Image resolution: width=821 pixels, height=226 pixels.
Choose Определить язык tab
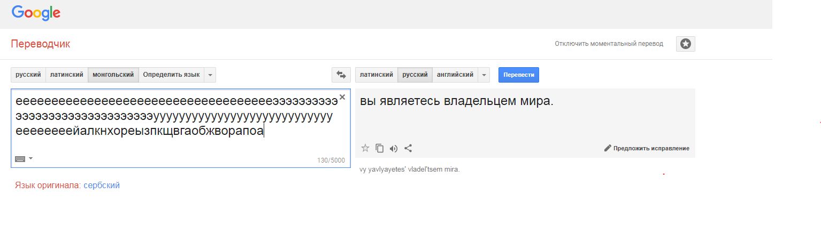172,75
